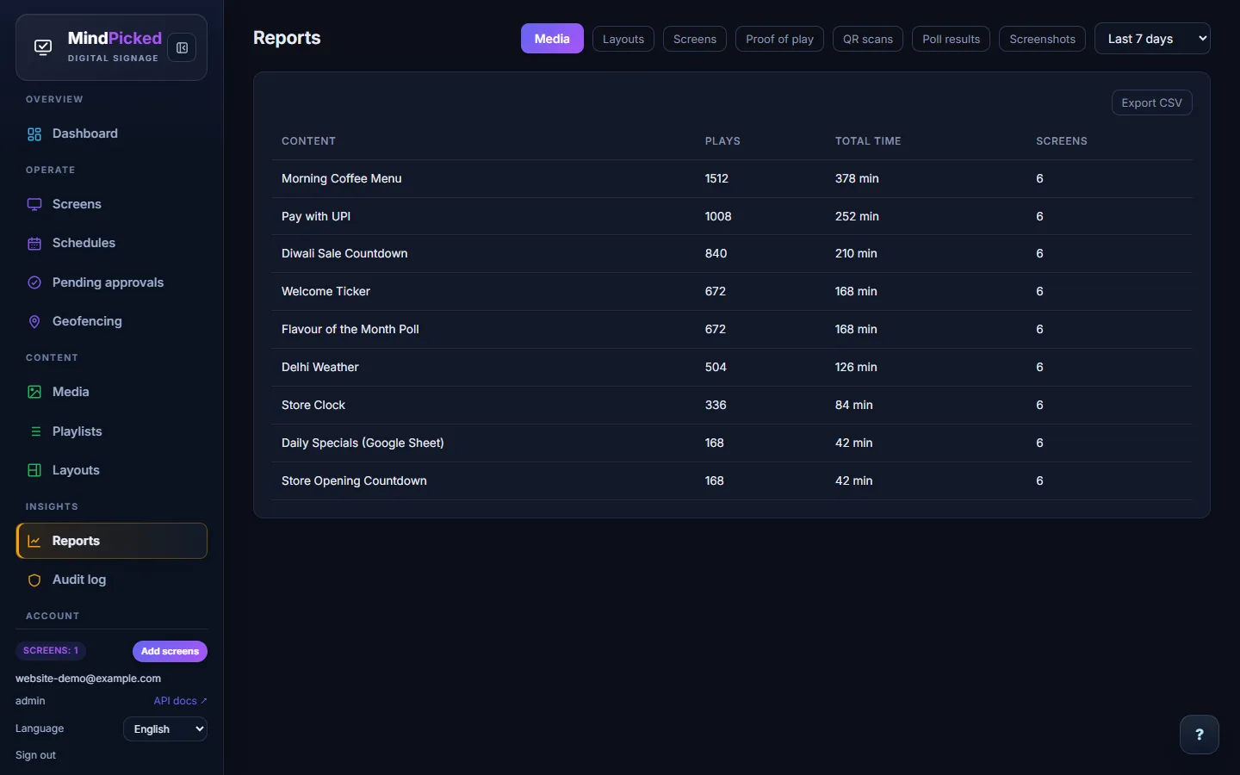Click the Pay with UPI content name
1240x775 pixels.
click(x=316, y=216)
